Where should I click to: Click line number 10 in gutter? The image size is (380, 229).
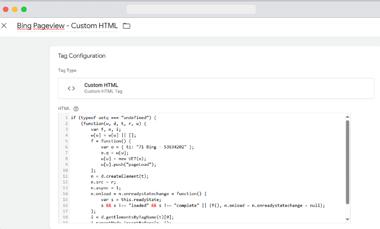65,170
